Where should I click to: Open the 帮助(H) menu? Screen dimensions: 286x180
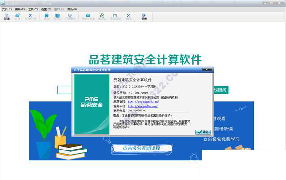click(x=72, y=10)
